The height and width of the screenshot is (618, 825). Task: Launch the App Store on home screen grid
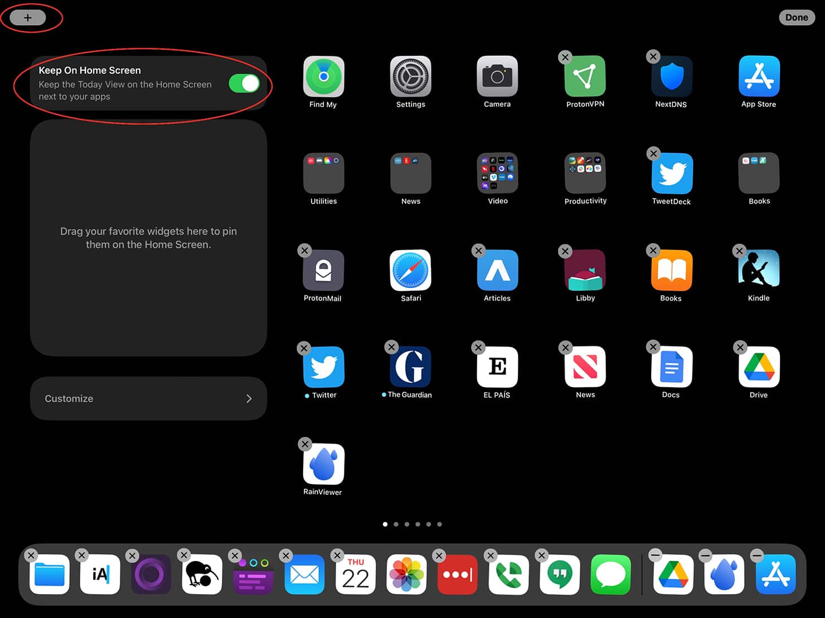click(x=759, y=77)
